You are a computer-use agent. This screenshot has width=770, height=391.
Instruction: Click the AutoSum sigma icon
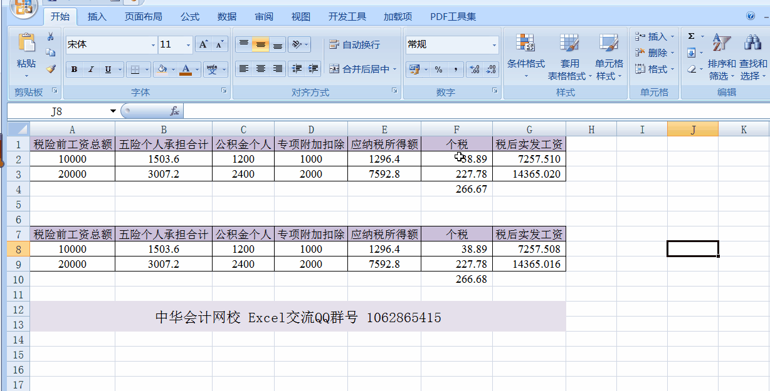click(x=691, y=36)
